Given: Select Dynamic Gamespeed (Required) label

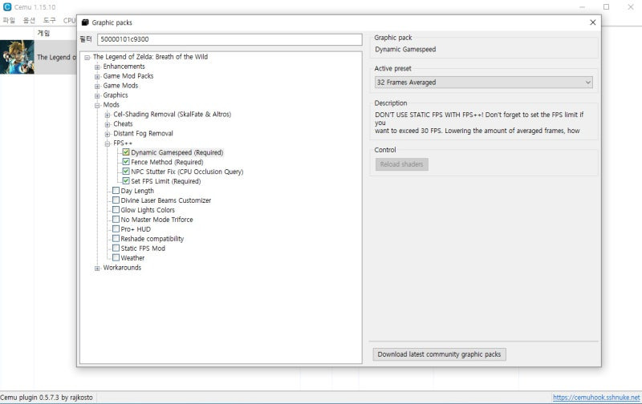Looking at the screenshot, I should [x=177, y=152].
